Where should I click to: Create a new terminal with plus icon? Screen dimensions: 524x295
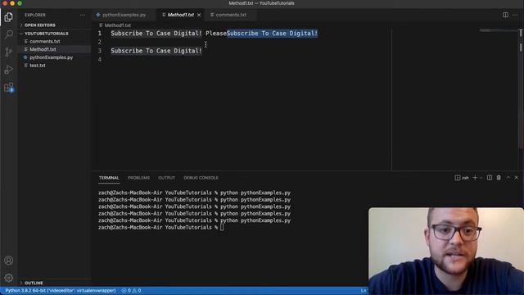click(475, 178)
